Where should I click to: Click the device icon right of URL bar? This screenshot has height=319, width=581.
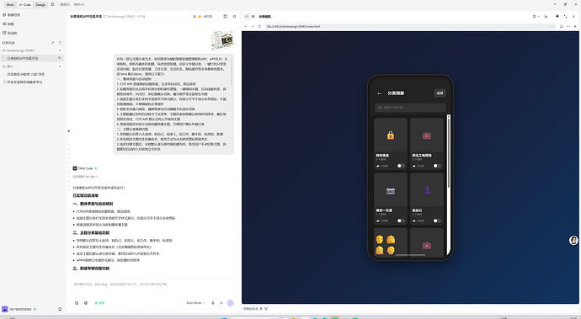(561, 27)
